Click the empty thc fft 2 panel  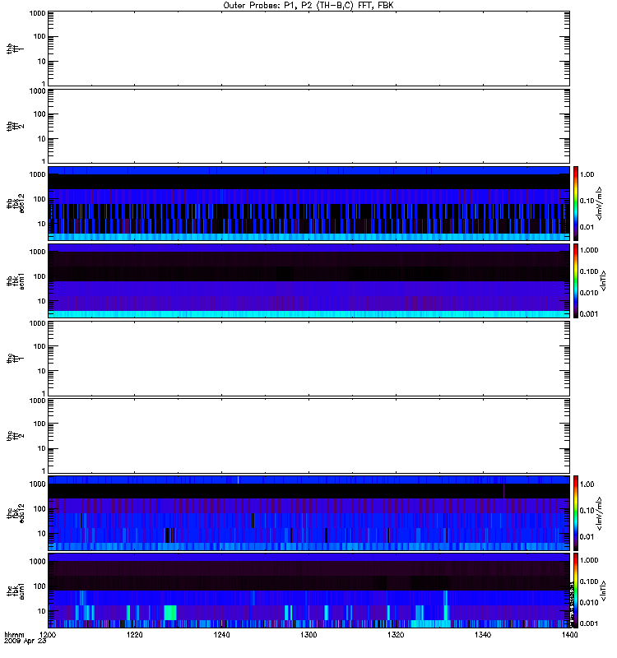308,436
